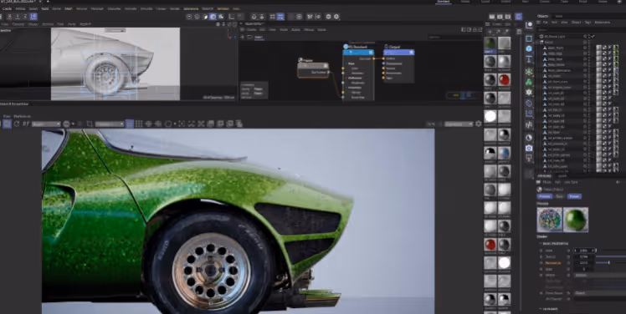Click the highlighted blue layout icon top right

point(518,17)
